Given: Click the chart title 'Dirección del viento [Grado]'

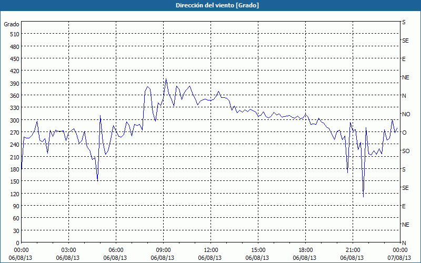Looking at the screenshot, I should point(217,5).
